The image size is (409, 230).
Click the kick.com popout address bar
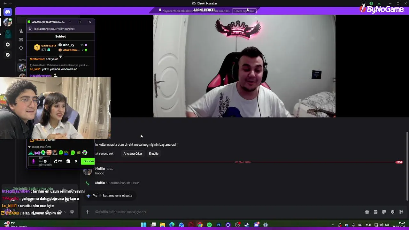point(61,29)
